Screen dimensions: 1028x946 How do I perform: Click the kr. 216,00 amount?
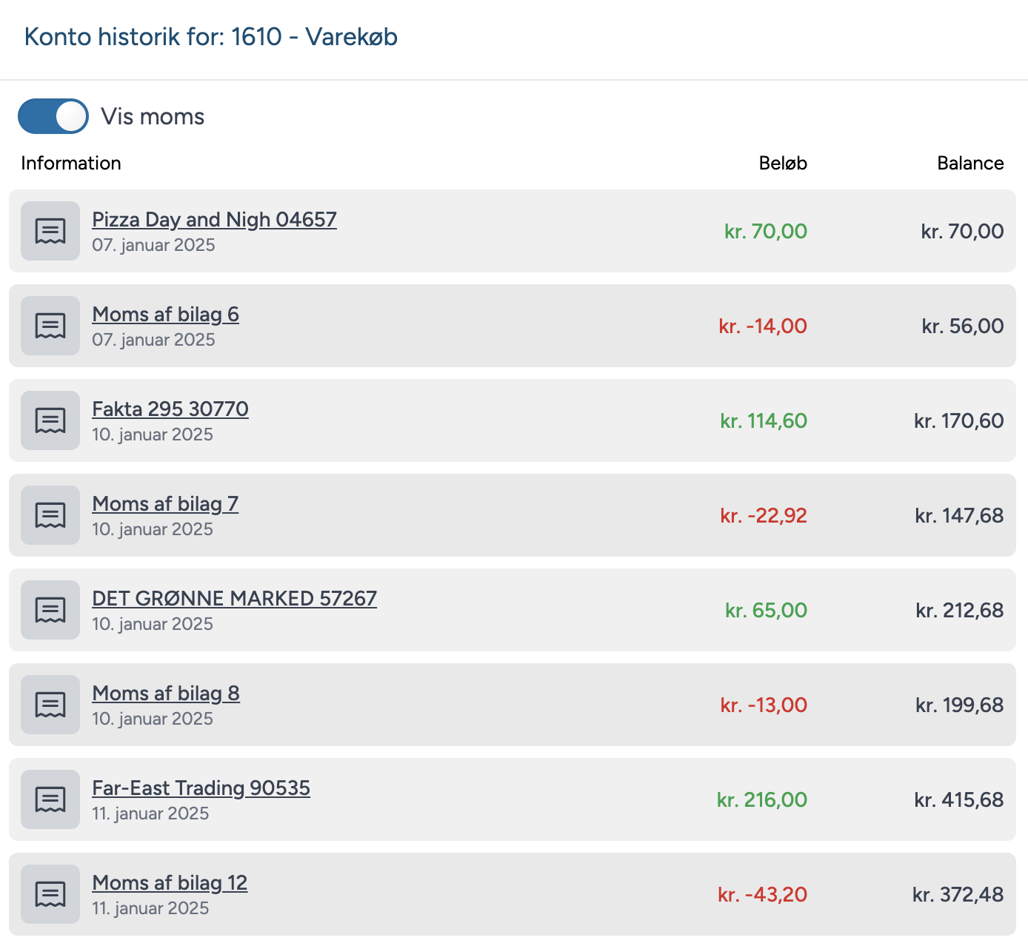tap(761, 799)
